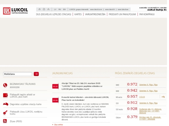Open Degvielas uzpildes staciju karte link
Image resolution: width=169 pixels, height=126 pixels.
(x=26, y=104)
